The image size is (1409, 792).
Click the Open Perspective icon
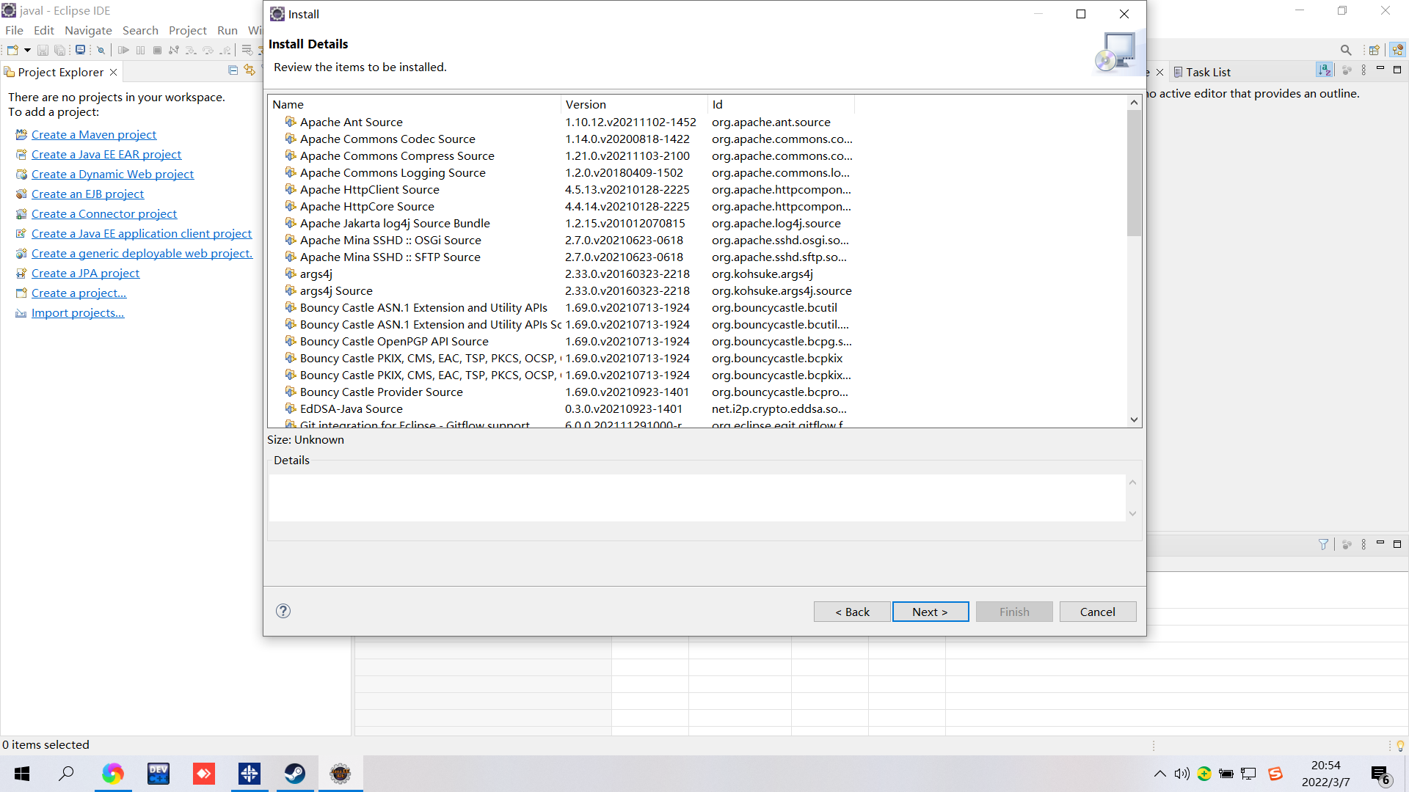1374,50
